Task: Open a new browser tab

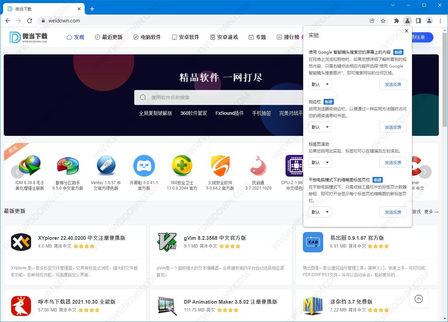Action: point(92,9)
